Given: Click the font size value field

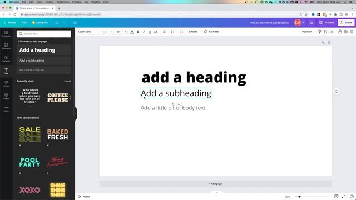Looking at the screenshot, I should pyautogui.click(x=118, y=32).
